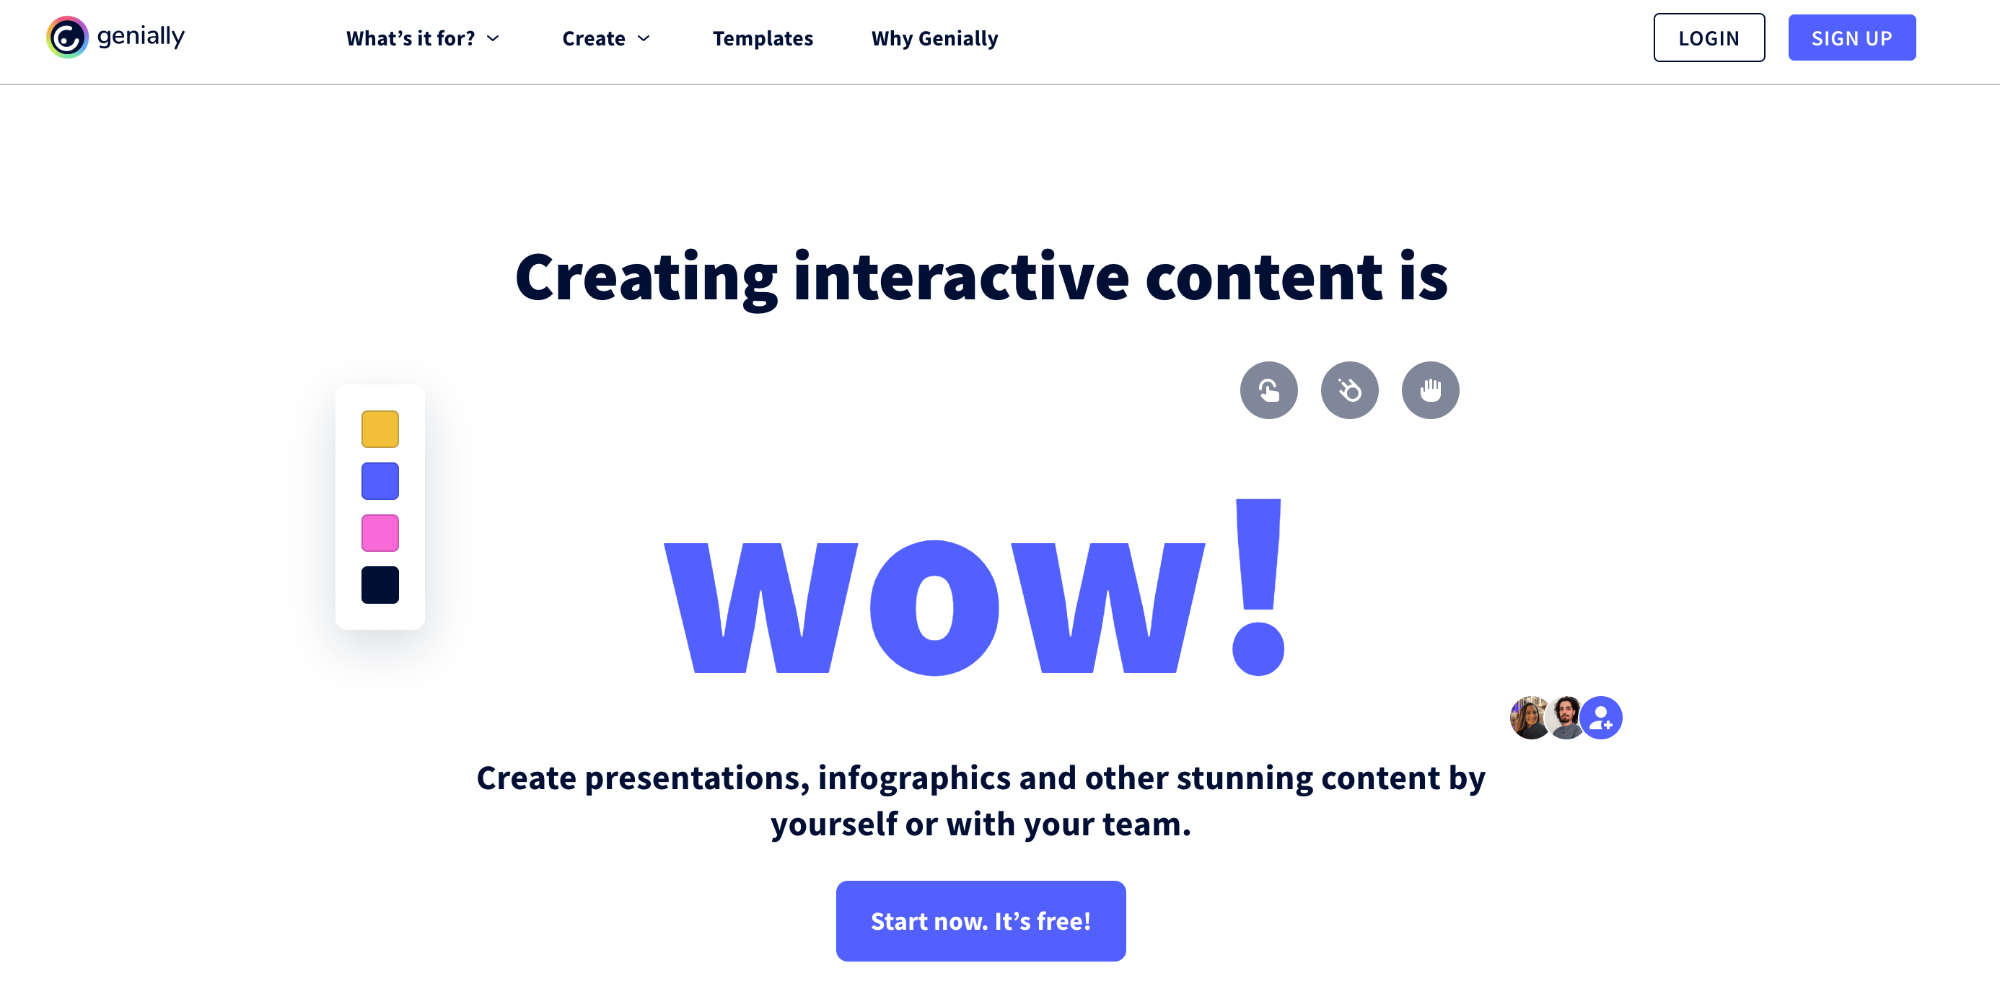Image resolution: width=2000 pixels, height=1007 pixels.
Task: Click the blue color square swatch
Action: pos(380,480)
